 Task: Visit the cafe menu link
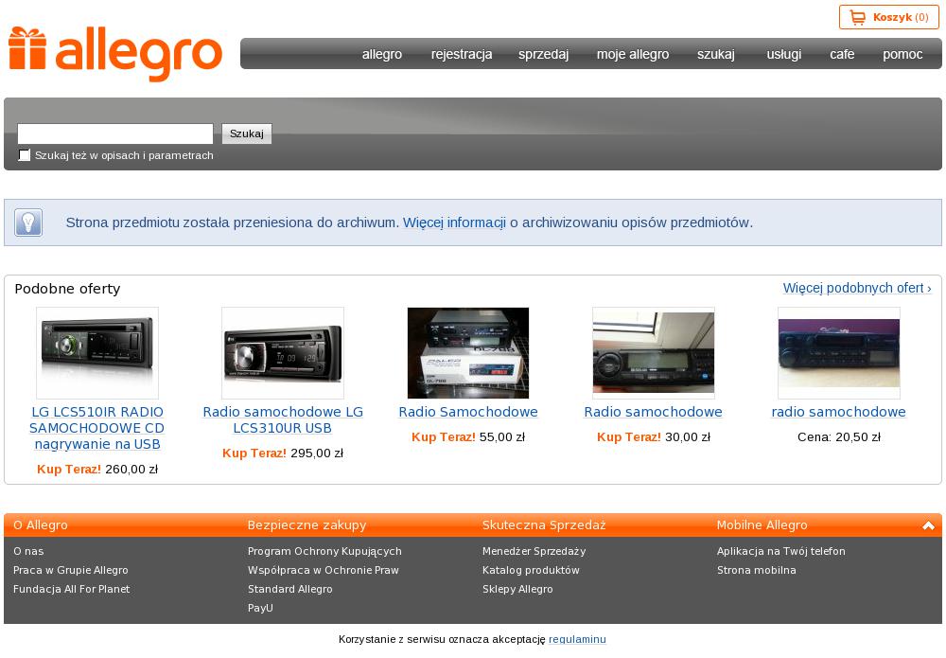(842, 54)
